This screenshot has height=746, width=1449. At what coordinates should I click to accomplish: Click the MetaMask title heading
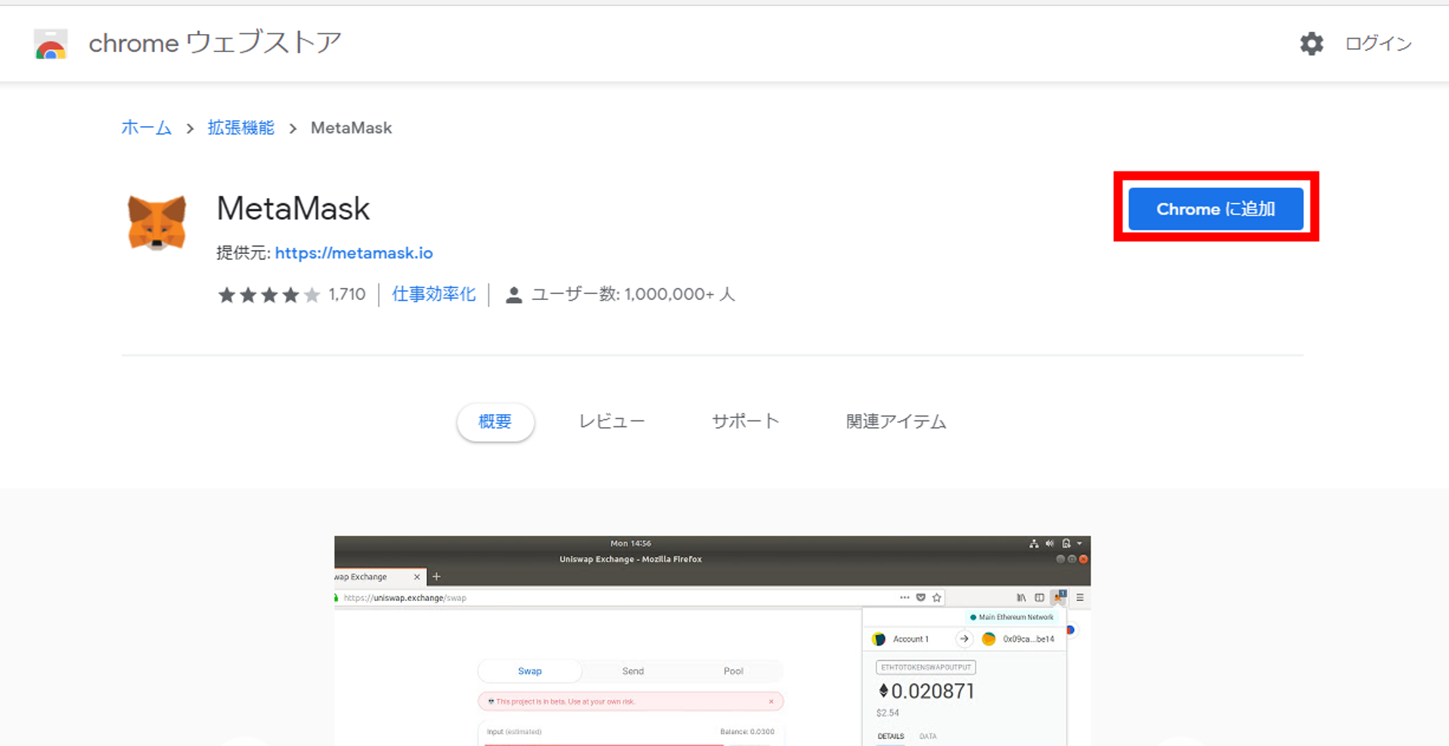tap(293, 209)
